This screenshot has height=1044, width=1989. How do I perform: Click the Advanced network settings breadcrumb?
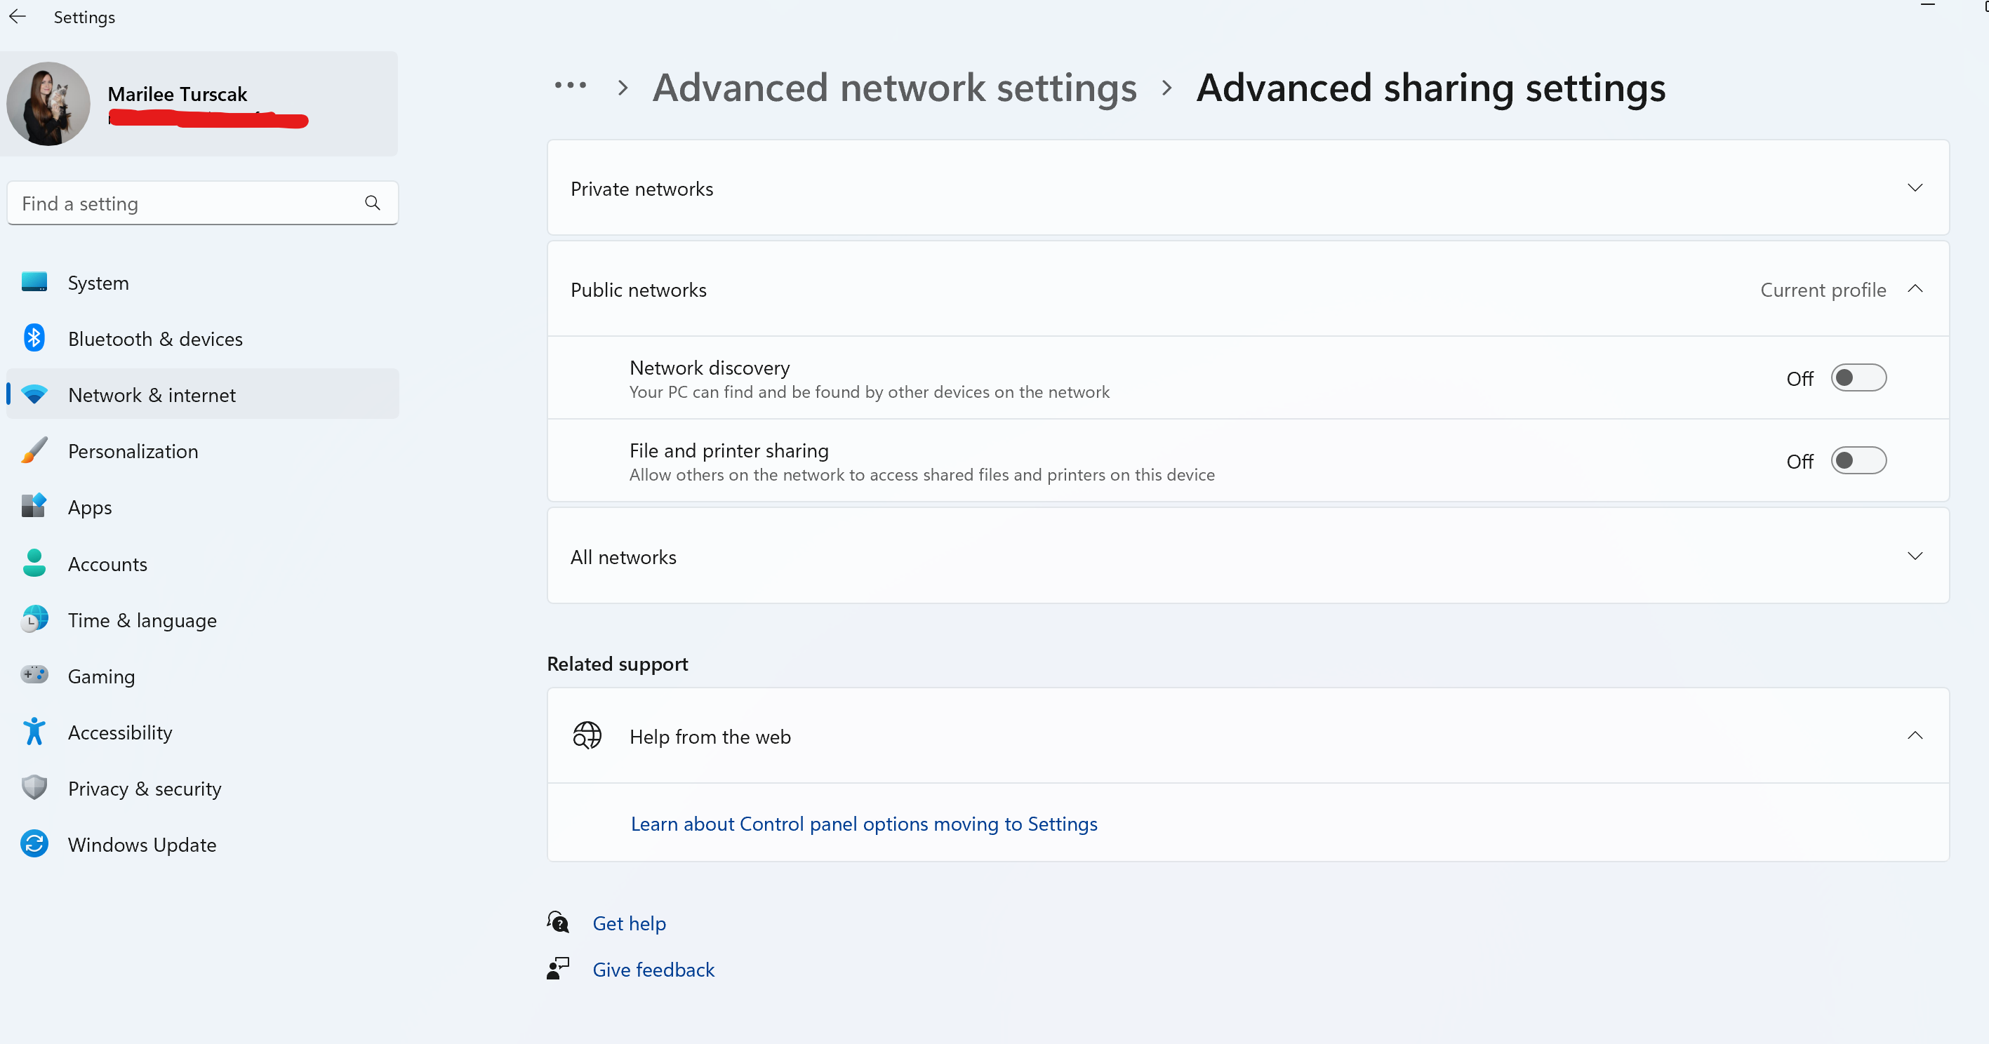point(893,87)
